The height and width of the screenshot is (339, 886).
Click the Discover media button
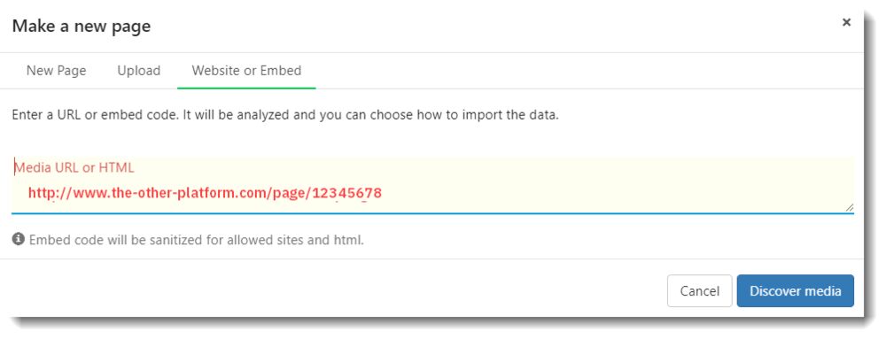pos(795,291)
